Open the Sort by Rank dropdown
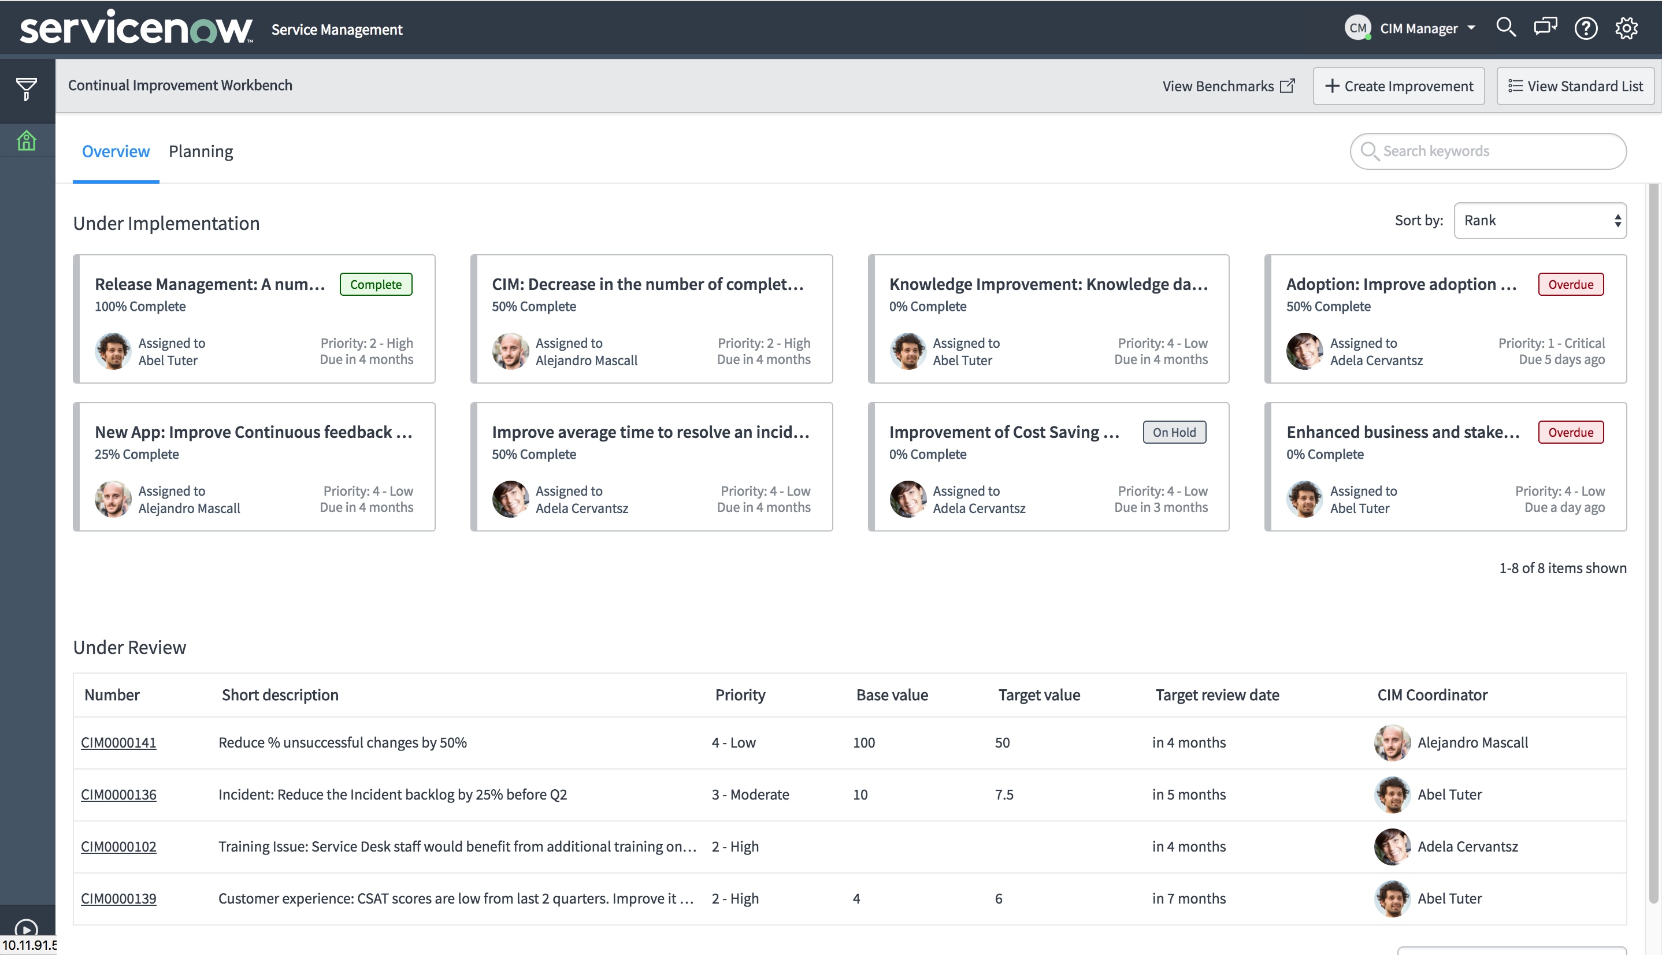 point(1539,220)
